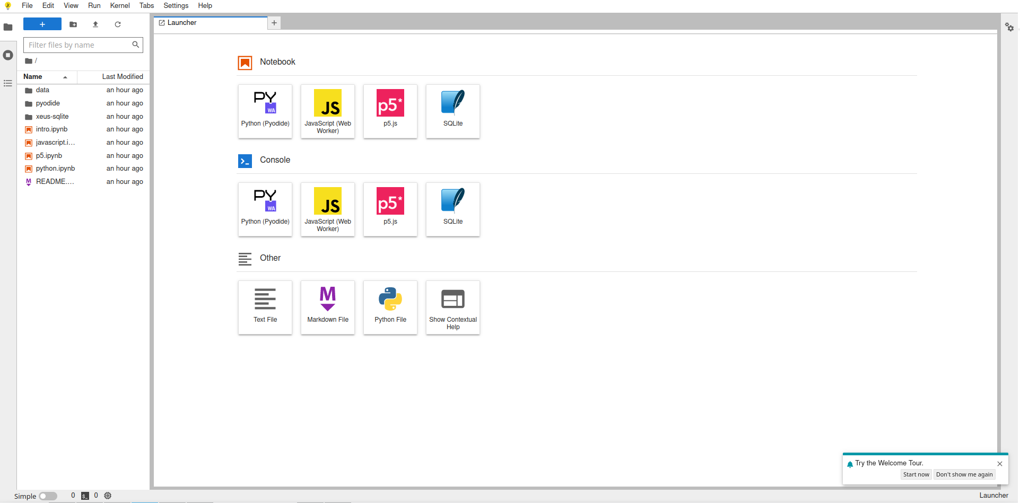Screen dimensions: 1020x503
Task: Launch a JavaScript (Web Worker) notebook
Action: (x=327, y=111)
